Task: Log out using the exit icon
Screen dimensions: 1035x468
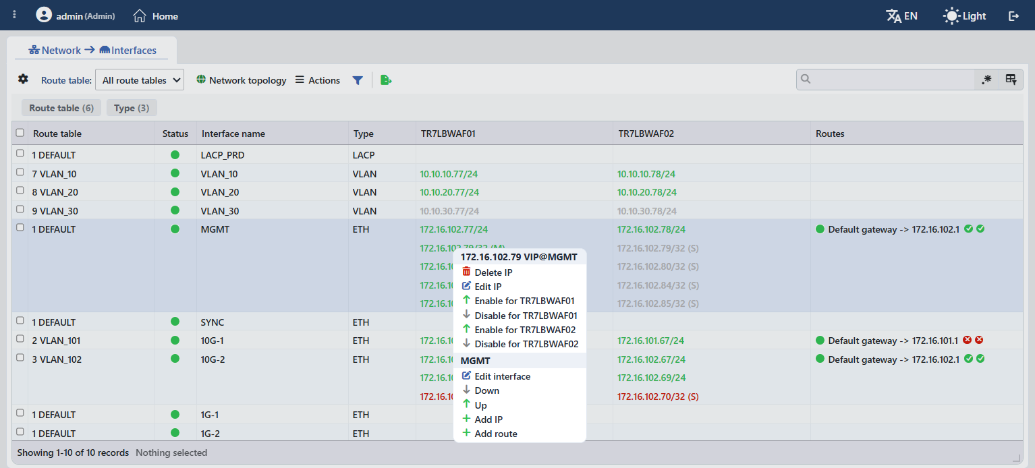Action: [1013, 16]
